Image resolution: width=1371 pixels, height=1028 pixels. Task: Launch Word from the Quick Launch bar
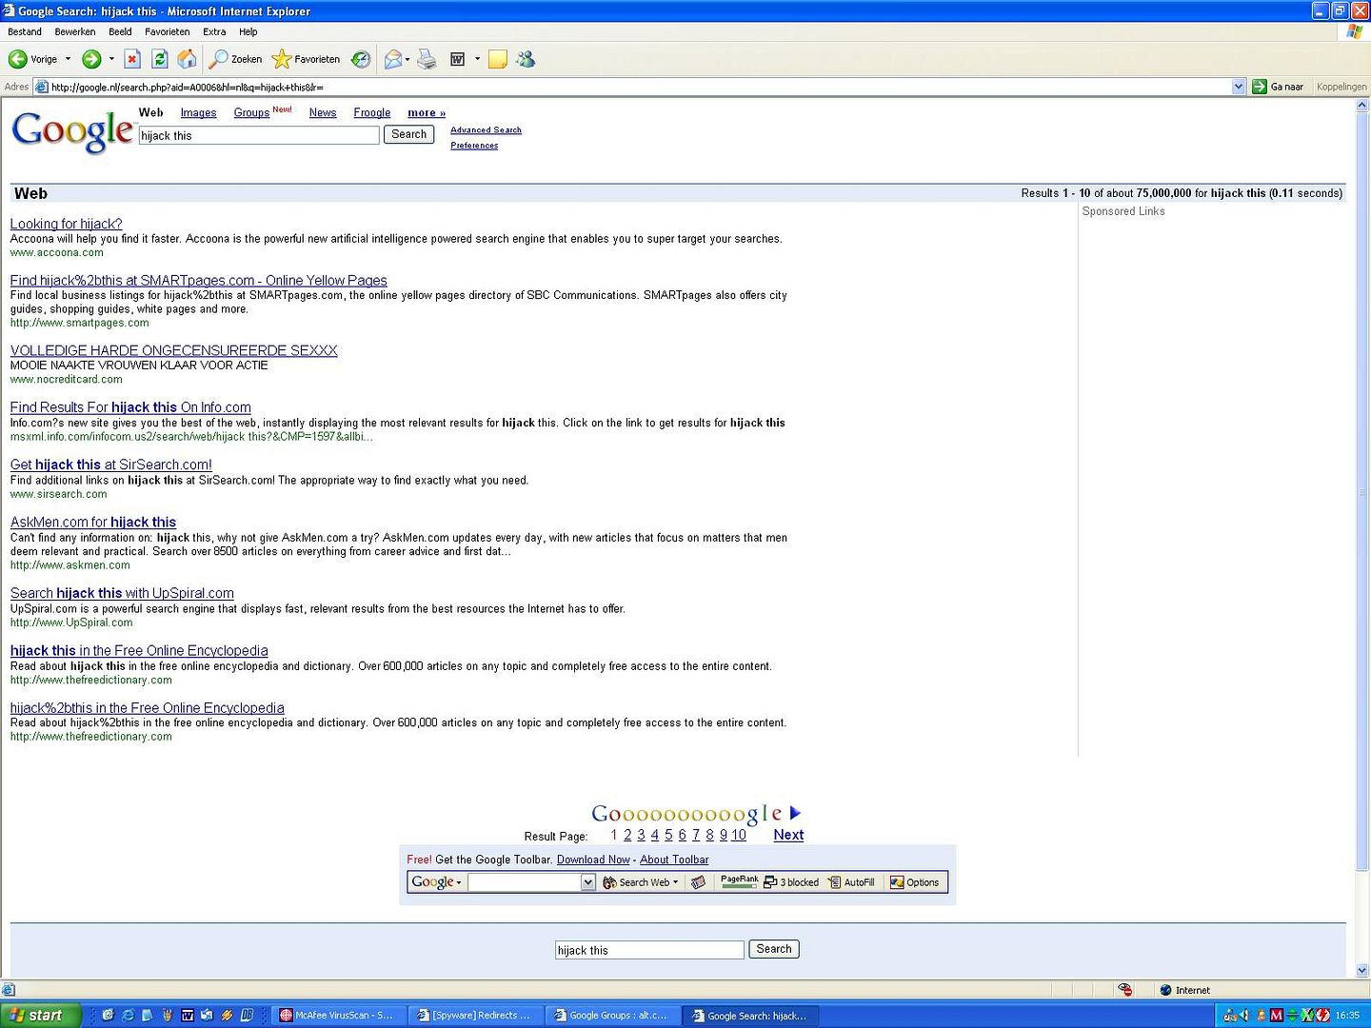pos(188,1016)
